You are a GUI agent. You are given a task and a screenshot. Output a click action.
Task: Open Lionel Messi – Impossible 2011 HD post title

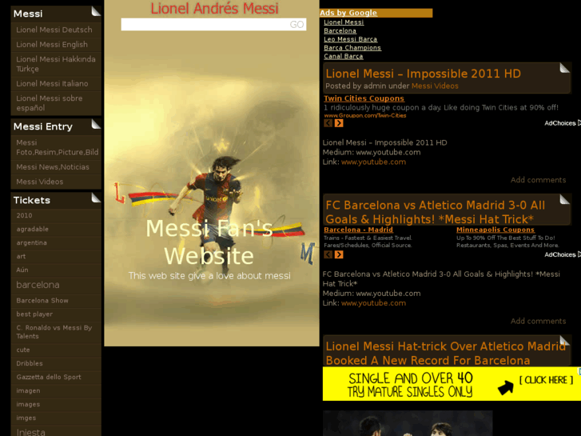[423, 74]
